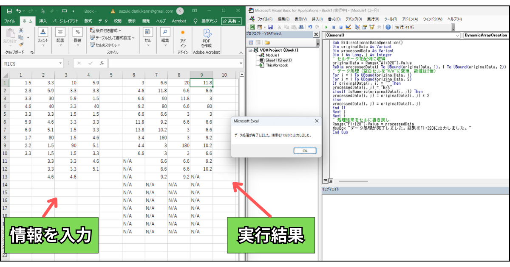Image resolution: width=510 pixels, height=267 pixels.
Task: Open the Acrobat ribbon tab
Action: [x=179, y=21]
